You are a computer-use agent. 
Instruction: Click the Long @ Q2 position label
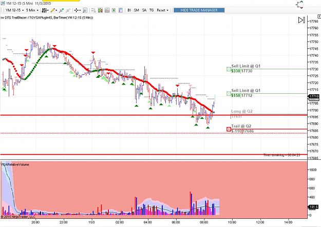(242, 111)
